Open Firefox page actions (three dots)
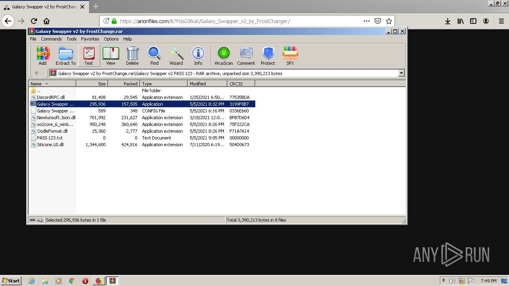509x286 pixels. click(367, 21)
